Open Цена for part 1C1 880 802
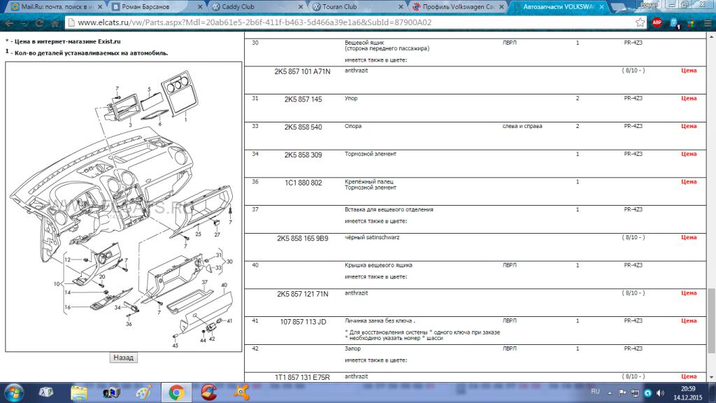716x403 pixels. point(689,183)
